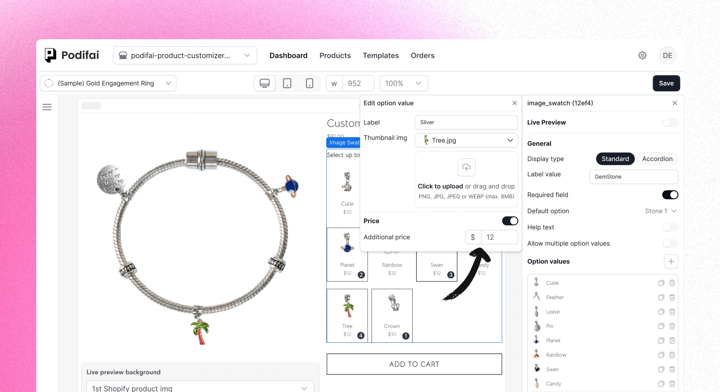Enable Allow multiple option values
Screen dimensions: 720x392
pos(670,243)
